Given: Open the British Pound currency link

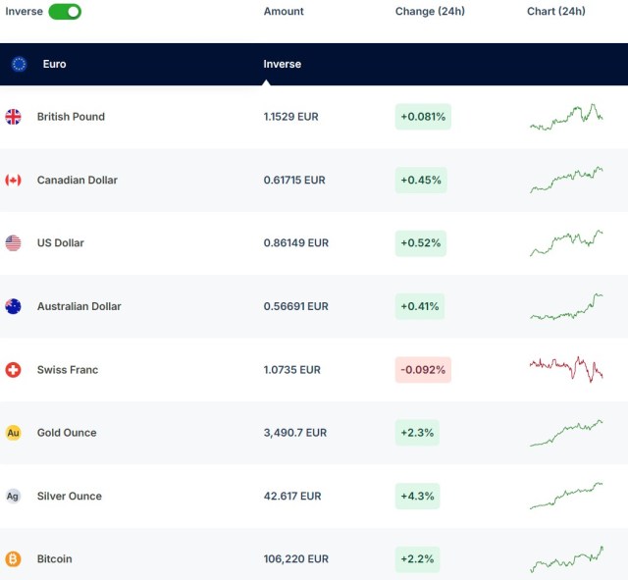Looking at the screenshot, I should [71, 117].
